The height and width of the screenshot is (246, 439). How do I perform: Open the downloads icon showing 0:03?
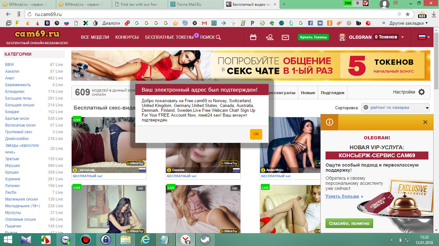(x=422, y=14)
